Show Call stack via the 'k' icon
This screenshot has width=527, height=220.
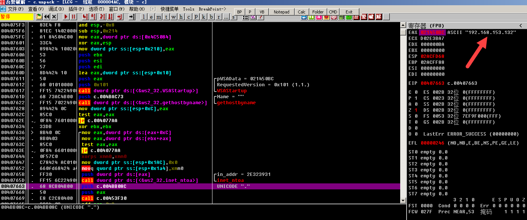point(203,17)
